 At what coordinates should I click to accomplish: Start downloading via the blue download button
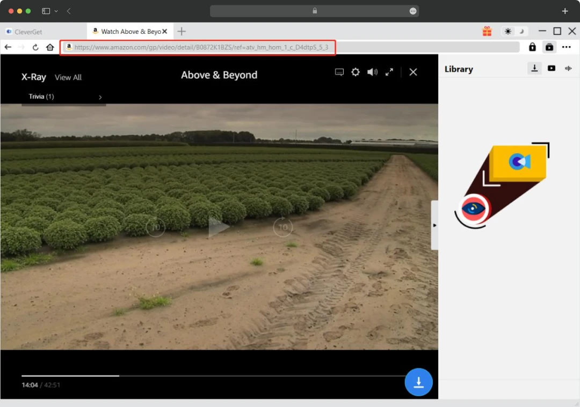click(418, 382)
